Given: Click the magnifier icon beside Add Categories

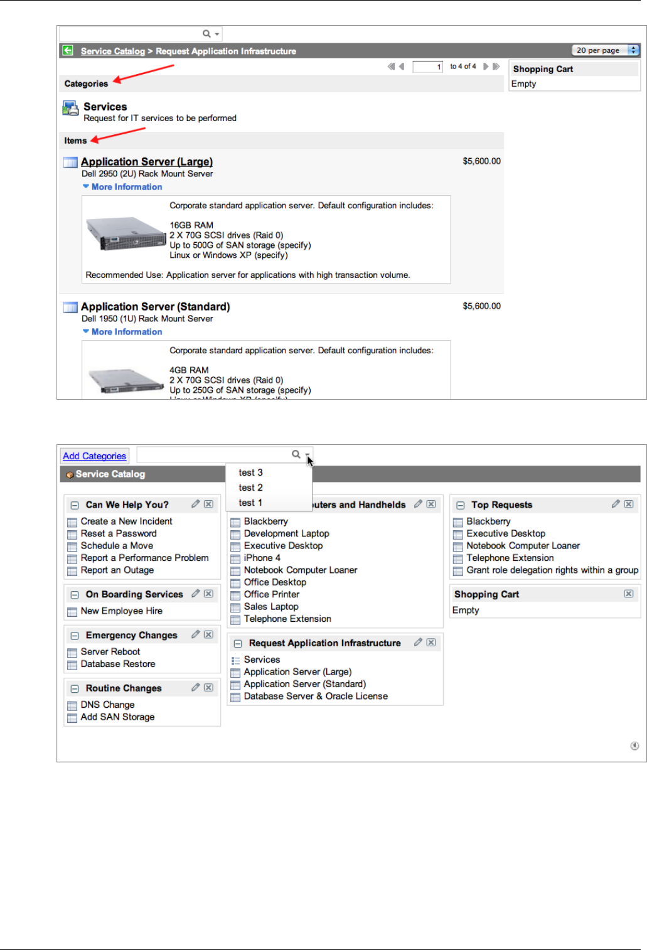Looking at the screenshot, I should pyautogui.click(x=296, y=454).
